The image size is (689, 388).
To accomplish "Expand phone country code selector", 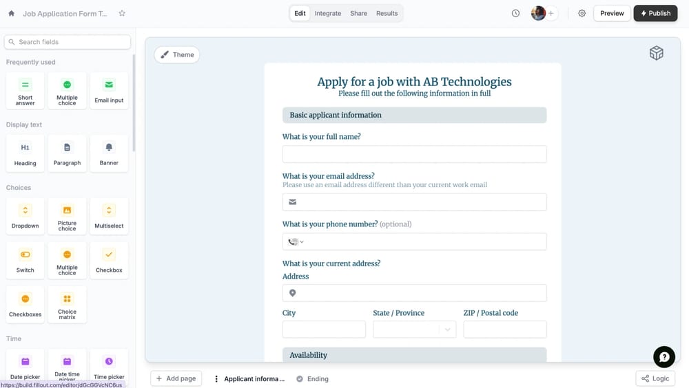I will [x=296, y=241].
